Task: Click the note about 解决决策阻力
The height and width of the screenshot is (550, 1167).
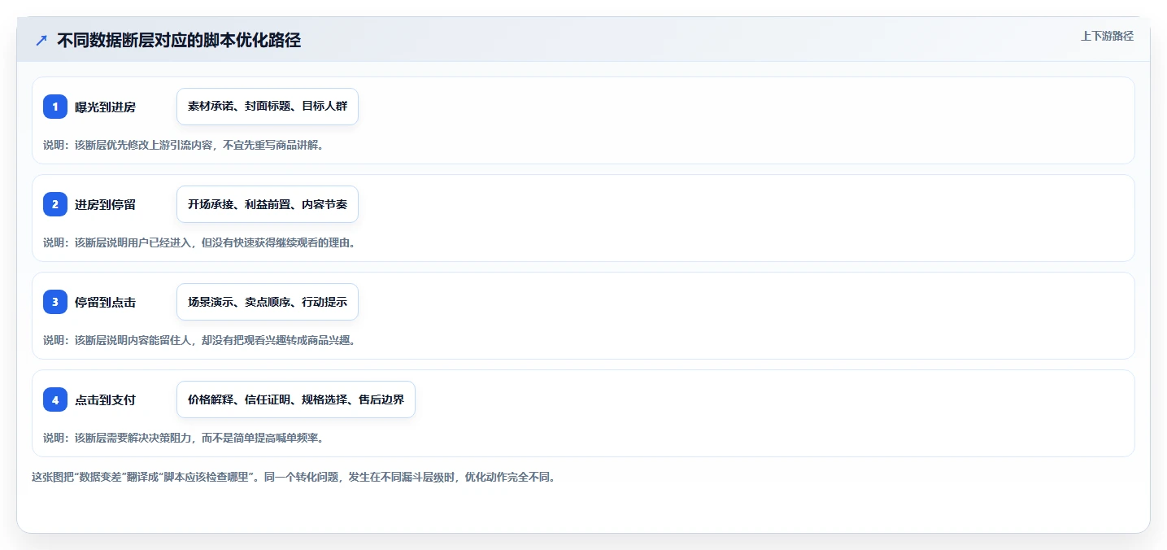Action: 184,438
